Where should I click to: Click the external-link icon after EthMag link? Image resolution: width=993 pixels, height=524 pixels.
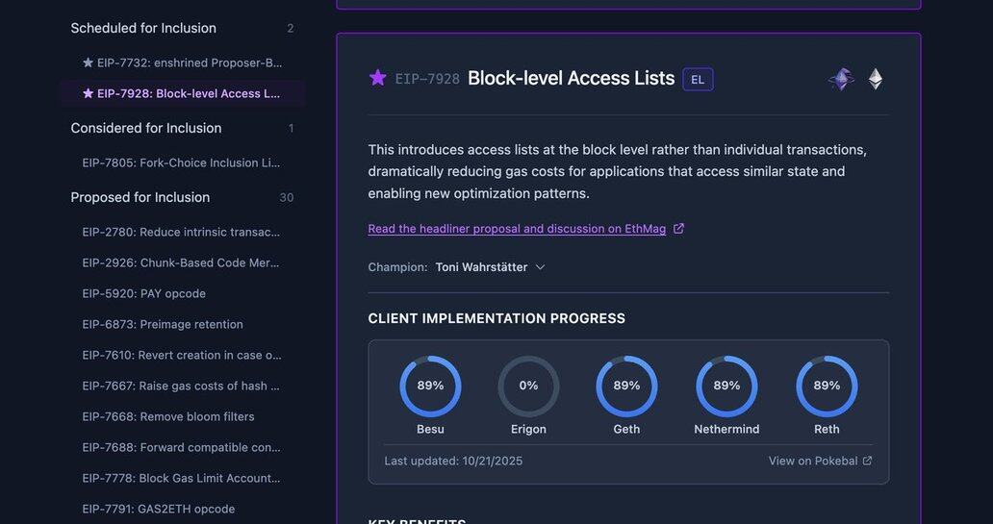click(678, 229)
